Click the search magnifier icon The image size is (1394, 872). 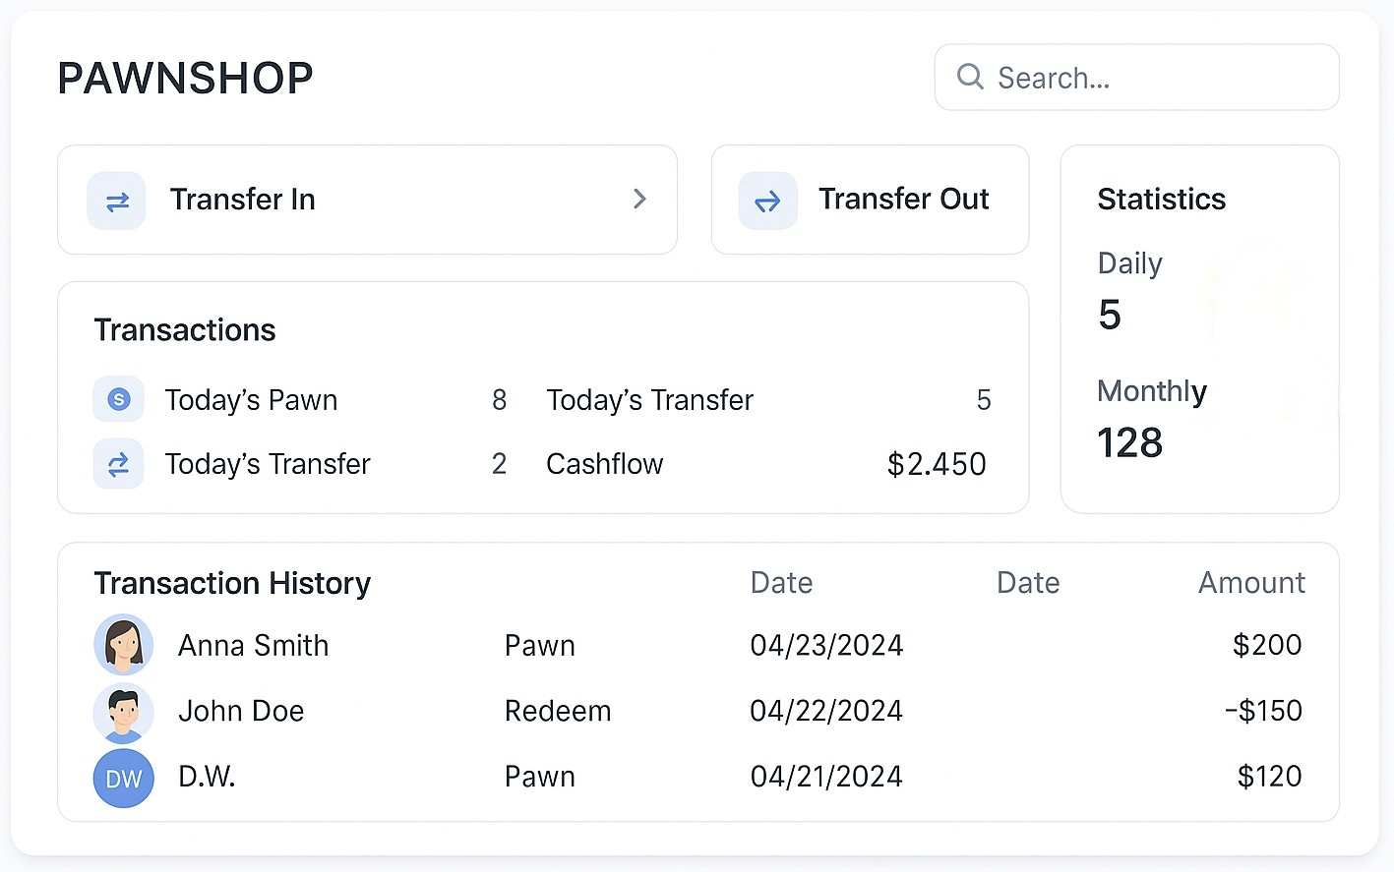(970, 77)
